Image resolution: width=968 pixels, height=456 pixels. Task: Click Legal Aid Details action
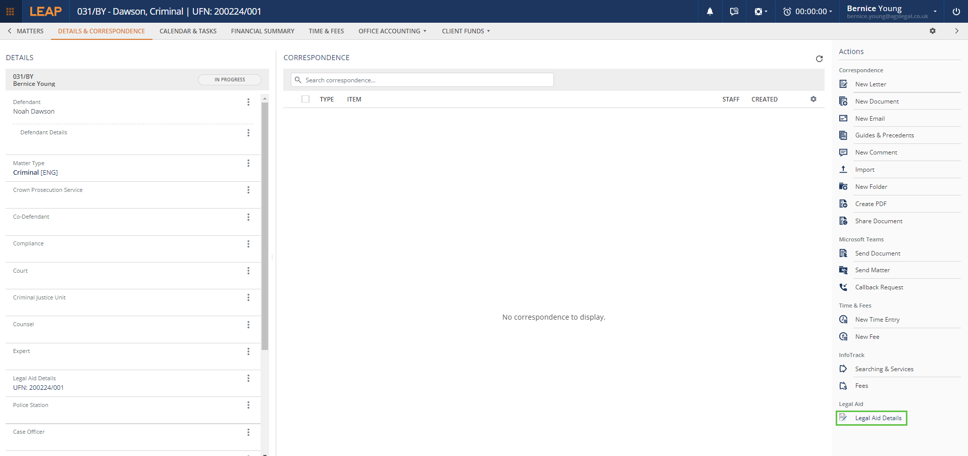(878, 418)
